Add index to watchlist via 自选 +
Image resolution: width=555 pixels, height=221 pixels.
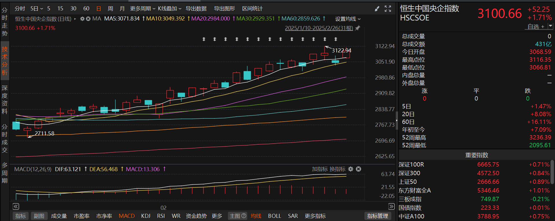click(x=536, y=27)
